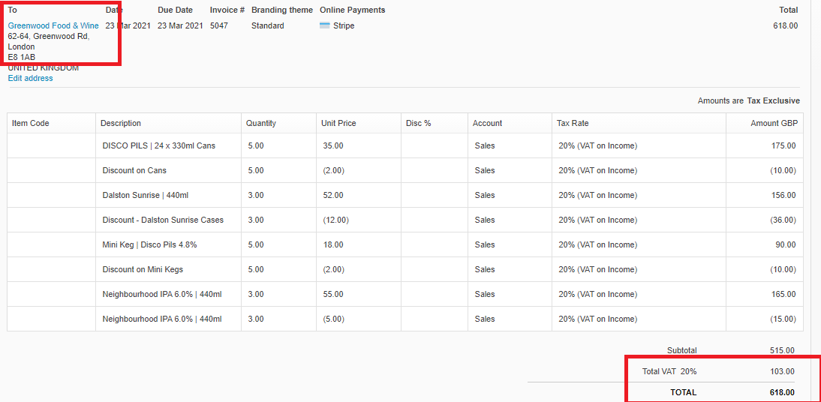Screen dimensions: 821x402
Task: Click the Subtotal value 515.00
Action: [x=782, y=350]
